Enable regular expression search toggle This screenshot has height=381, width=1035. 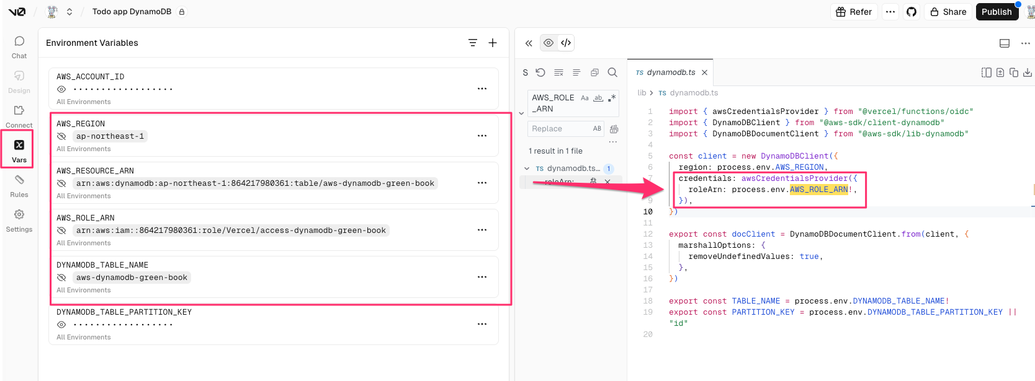(x=612, y=98)
